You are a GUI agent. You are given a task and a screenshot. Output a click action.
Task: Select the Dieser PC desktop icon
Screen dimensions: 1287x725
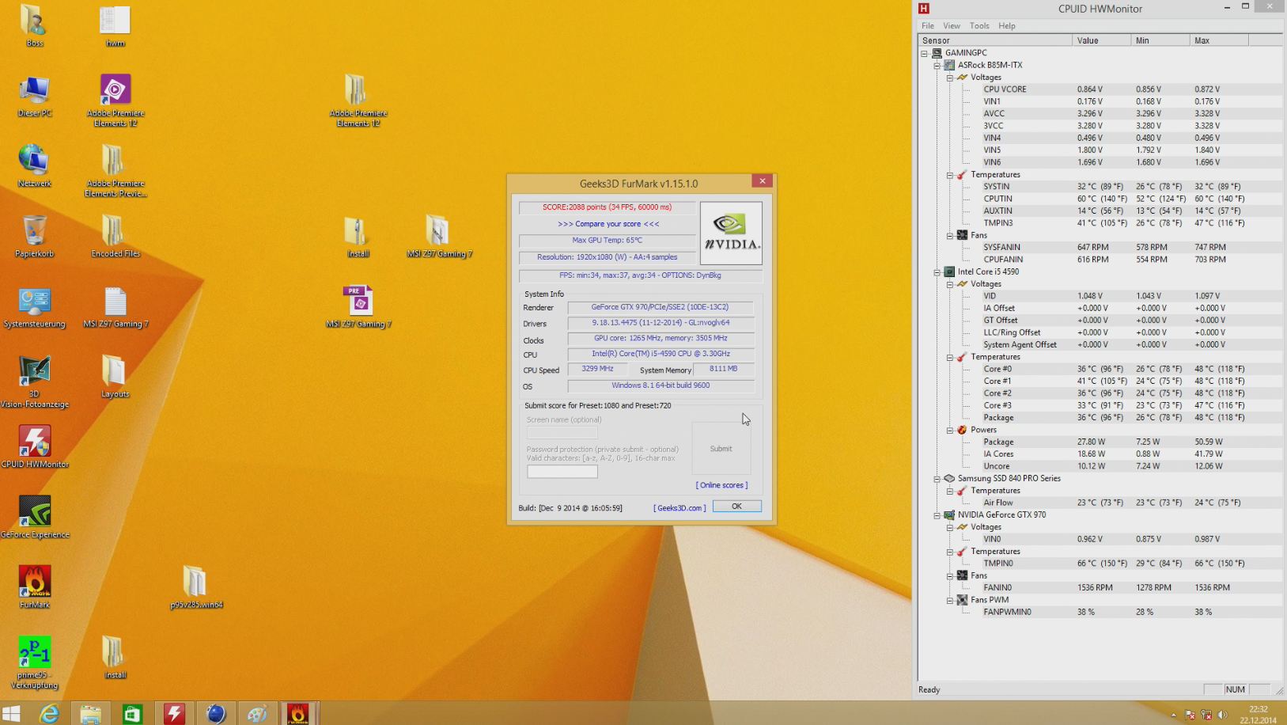35,97
